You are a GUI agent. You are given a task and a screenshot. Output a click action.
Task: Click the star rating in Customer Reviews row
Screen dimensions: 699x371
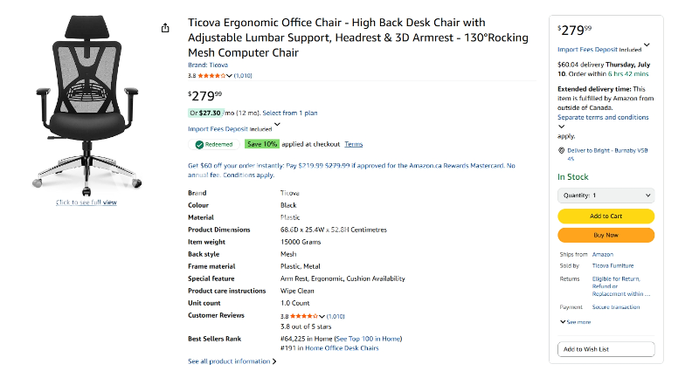304,315
